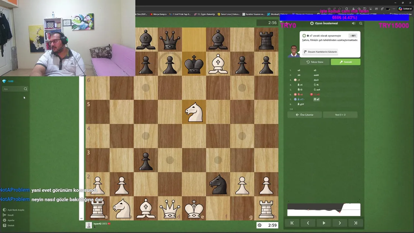Screen dimensions: 414x233
Task: Click the speaker sound icon in review panel
Action: pos(354,23)
